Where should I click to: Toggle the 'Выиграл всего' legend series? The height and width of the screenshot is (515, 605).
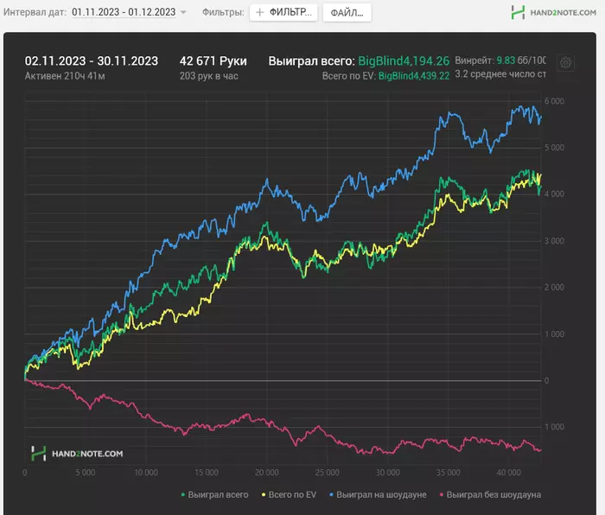click(x=215, y=495)
